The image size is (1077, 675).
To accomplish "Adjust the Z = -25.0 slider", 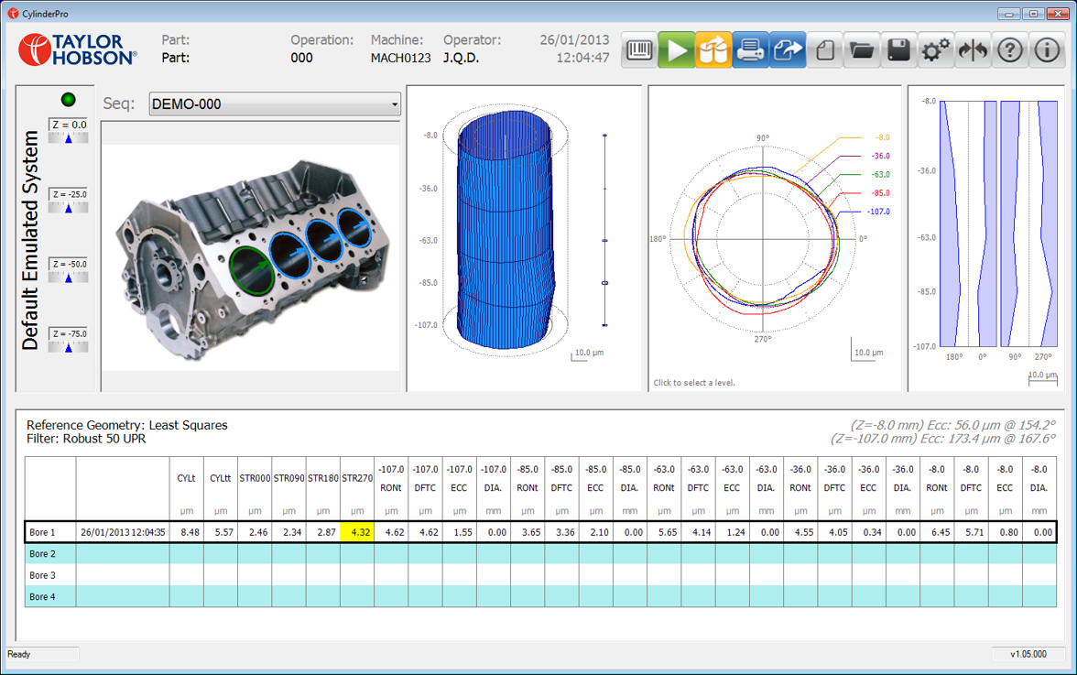I will 68,208.
